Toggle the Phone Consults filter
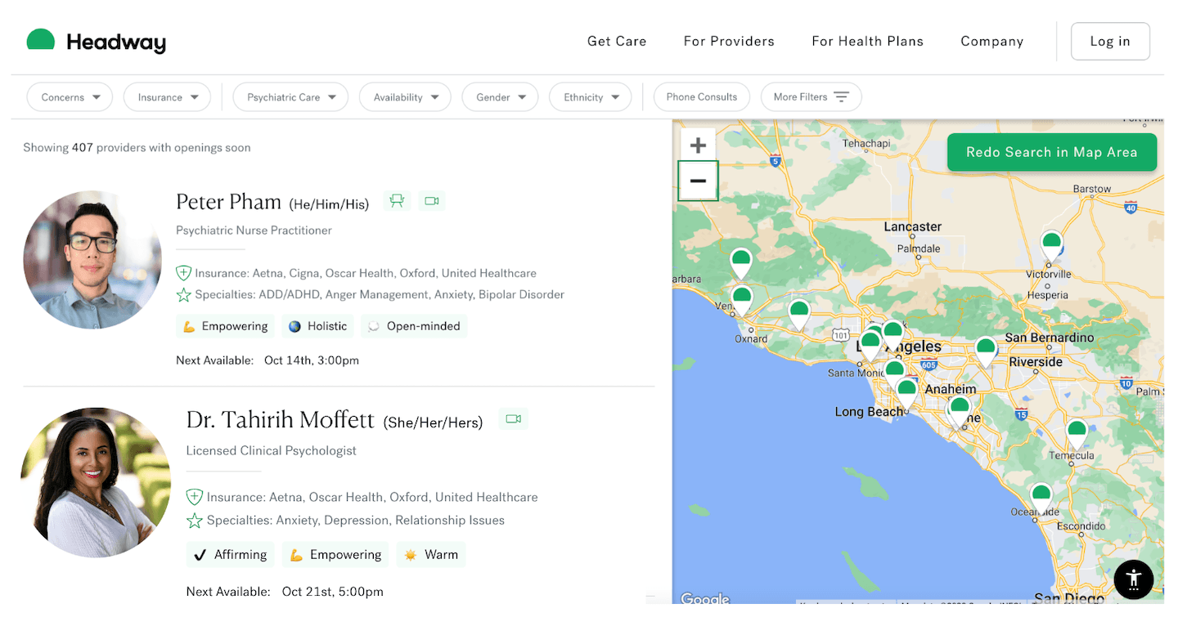This screenshot has width=1178, height=635. [x=701, y=96]
